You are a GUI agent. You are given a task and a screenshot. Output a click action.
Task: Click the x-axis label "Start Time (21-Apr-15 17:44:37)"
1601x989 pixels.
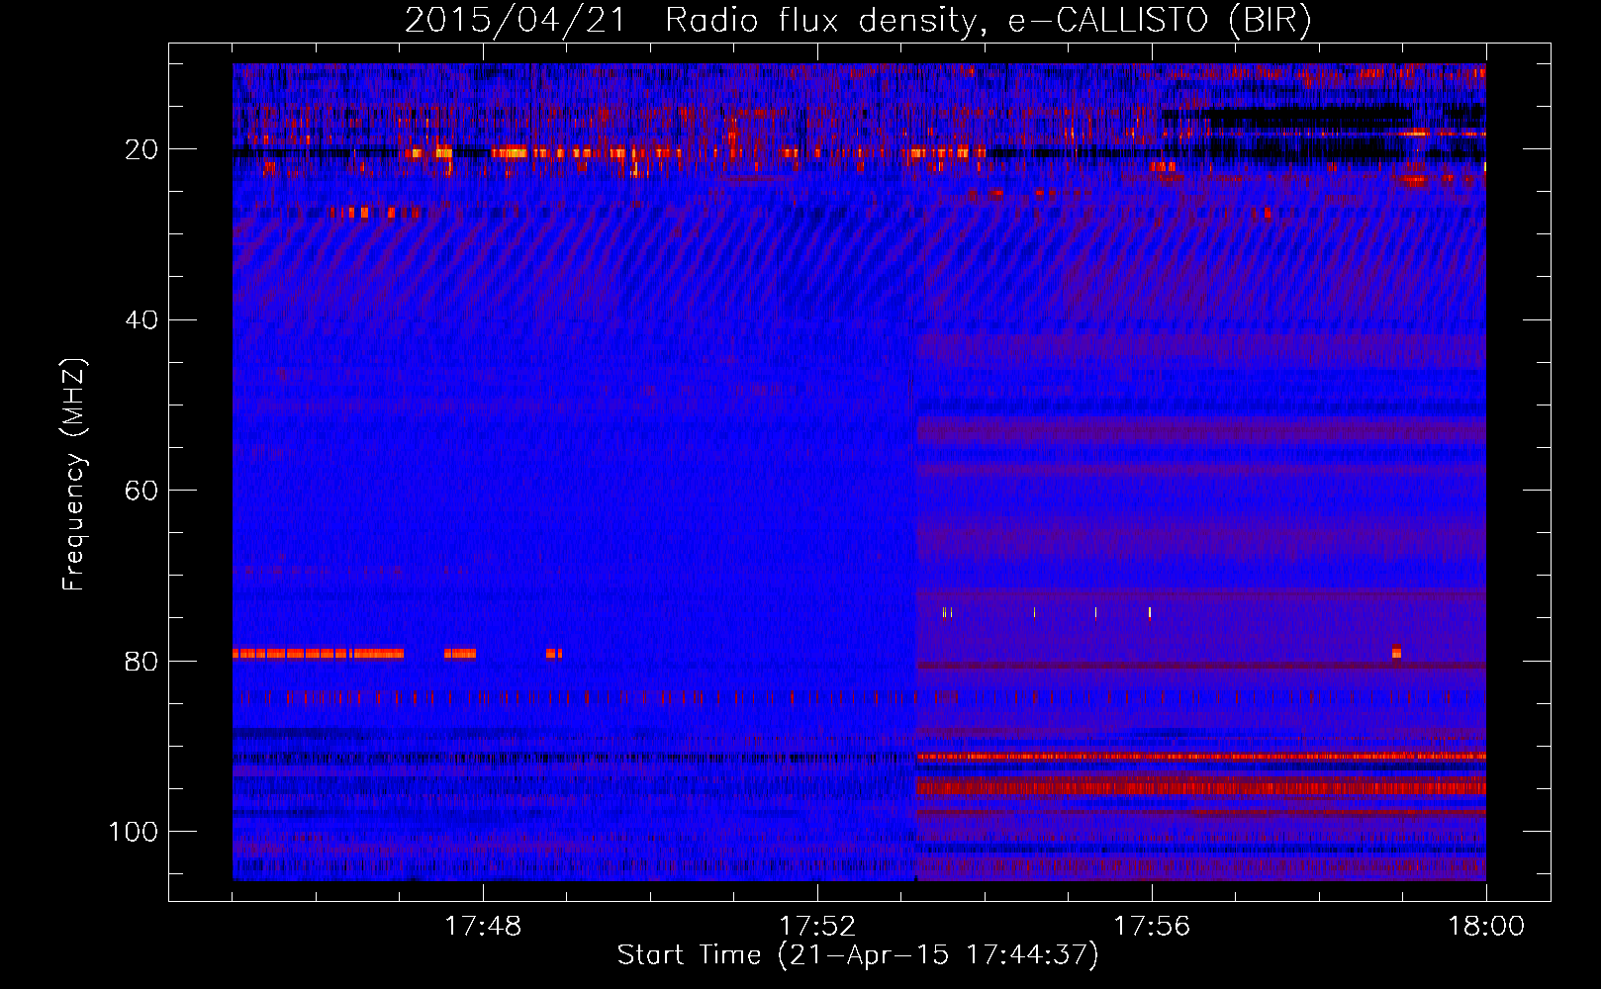[858, 955]
